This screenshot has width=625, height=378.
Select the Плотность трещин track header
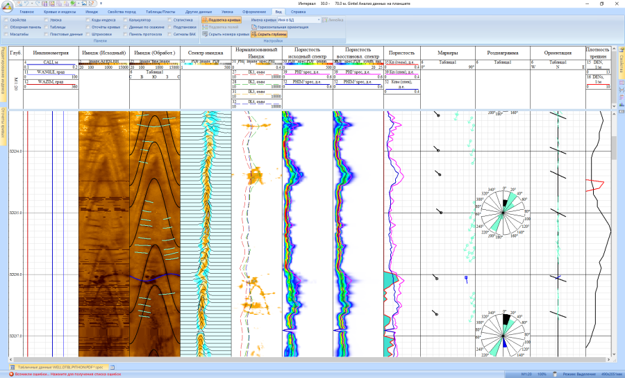[x=598, y=53]
